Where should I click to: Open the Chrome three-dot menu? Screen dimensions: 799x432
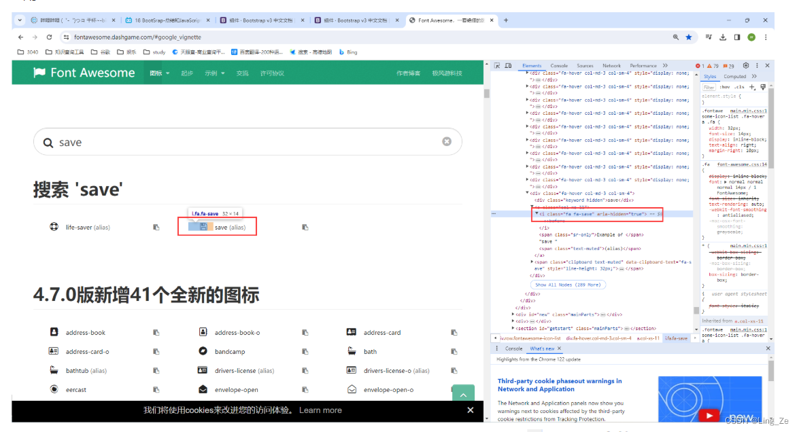coord(766,37)
